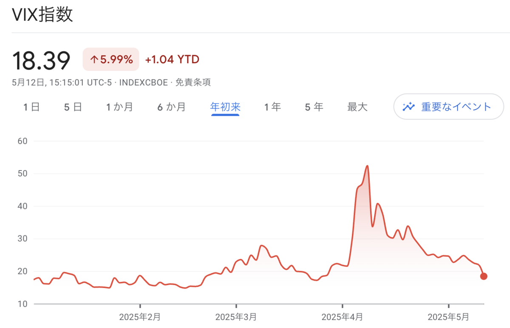Click the +1.04 YTD text
510x328 pixels.
[172, 59]
